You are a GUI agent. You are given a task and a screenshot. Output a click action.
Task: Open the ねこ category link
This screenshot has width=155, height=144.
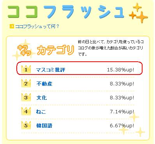(41, 112)
